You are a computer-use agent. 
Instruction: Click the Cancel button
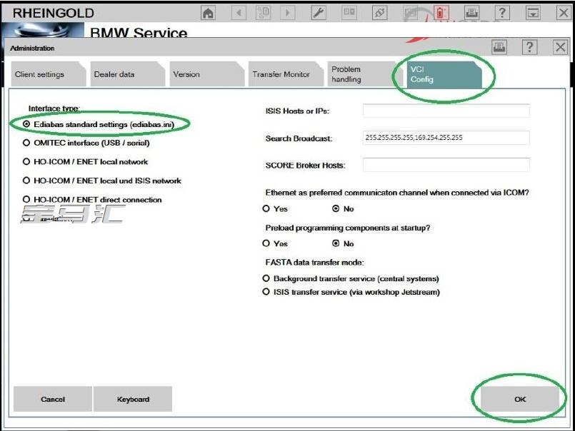tap(53, 399)
